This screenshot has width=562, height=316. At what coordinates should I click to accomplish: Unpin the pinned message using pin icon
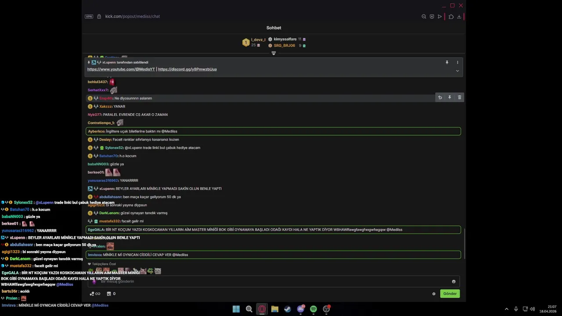pos(447,62)
